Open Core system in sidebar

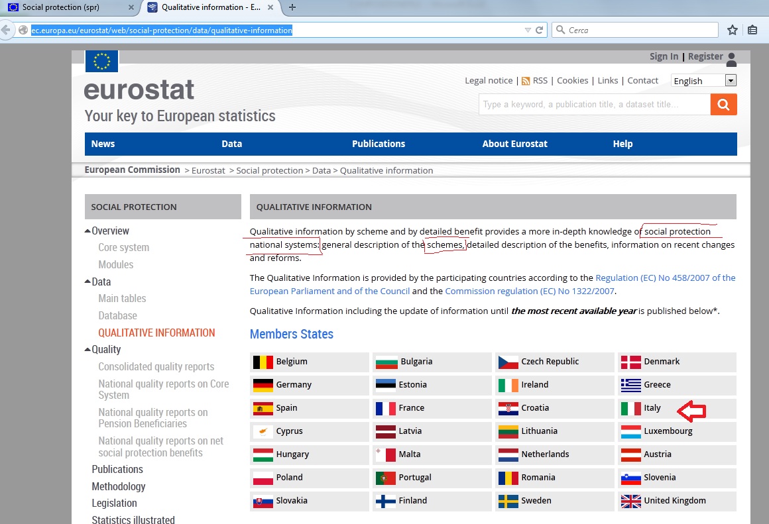point(123,248)
